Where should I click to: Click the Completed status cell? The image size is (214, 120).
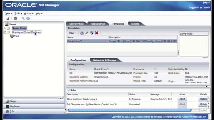(x=134, y=104)
